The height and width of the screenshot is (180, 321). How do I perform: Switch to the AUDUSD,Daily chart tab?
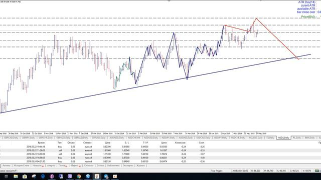coord(186,138)
